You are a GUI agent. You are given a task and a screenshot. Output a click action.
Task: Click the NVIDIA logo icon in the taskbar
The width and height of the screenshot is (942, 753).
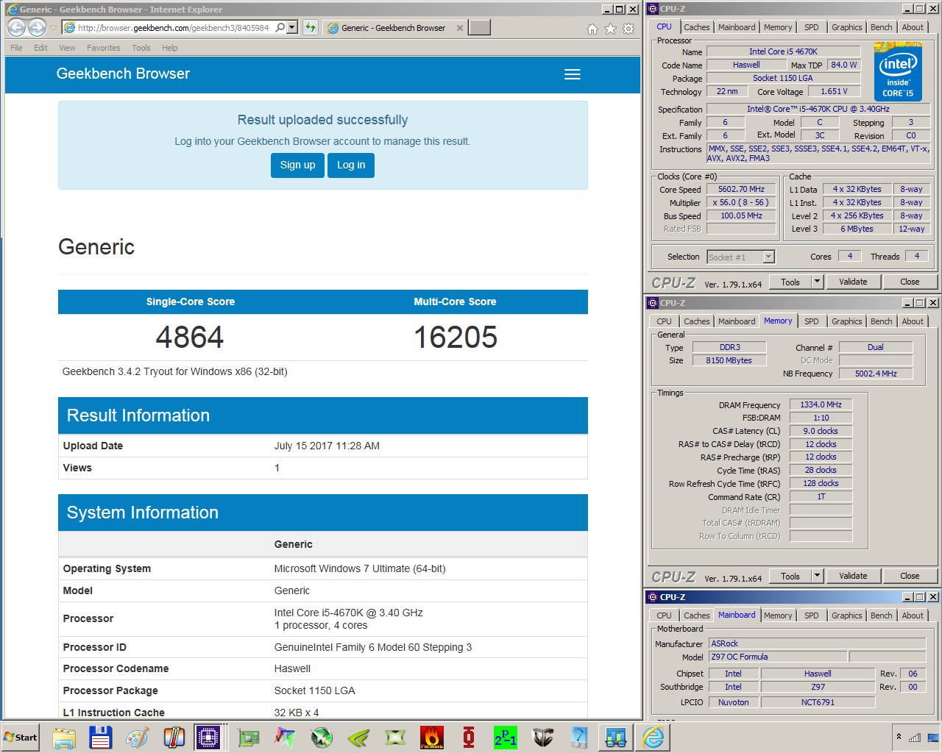(358, 738)
